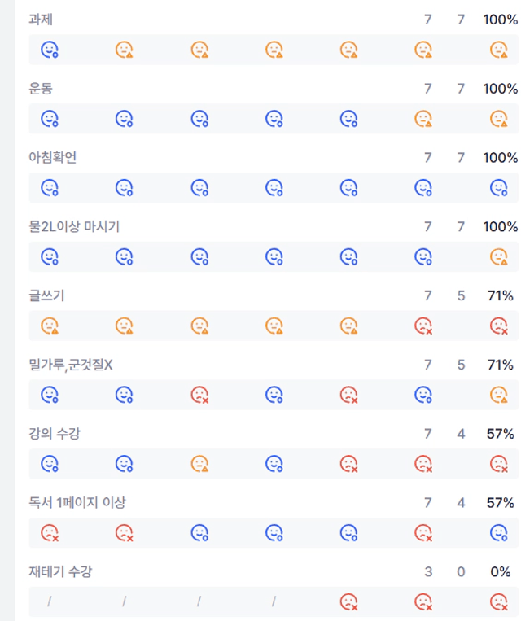Open the 운동 habit title

pyautogui.click(x=41, y=89)
